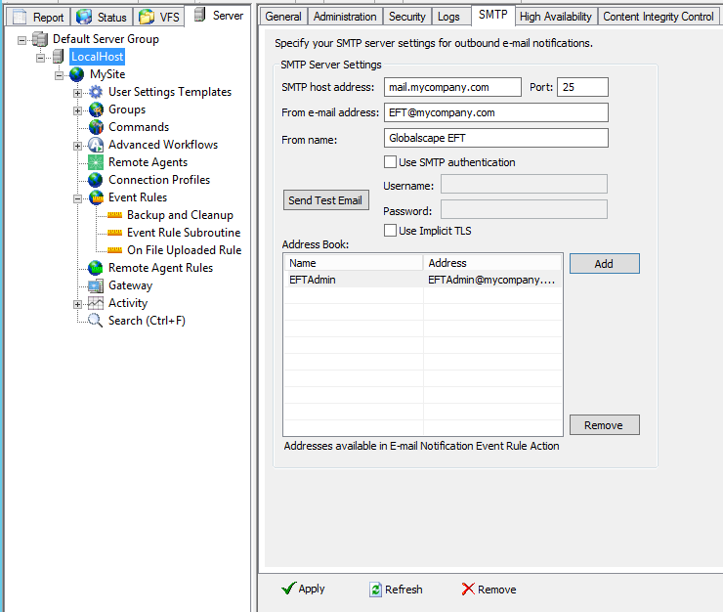Collapse the Event Rules node
This screenshot has height=612, width=723.
(x=77, y=198)
